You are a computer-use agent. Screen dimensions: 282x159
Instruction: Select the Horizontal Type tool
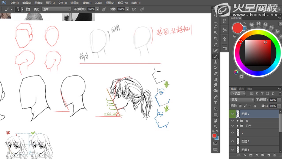216,103
